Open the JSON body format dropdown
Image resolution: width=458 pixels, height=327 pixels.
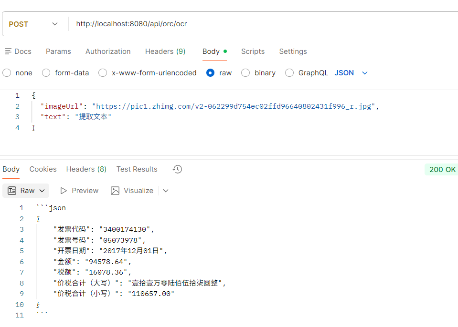click(x=351, y=73)
